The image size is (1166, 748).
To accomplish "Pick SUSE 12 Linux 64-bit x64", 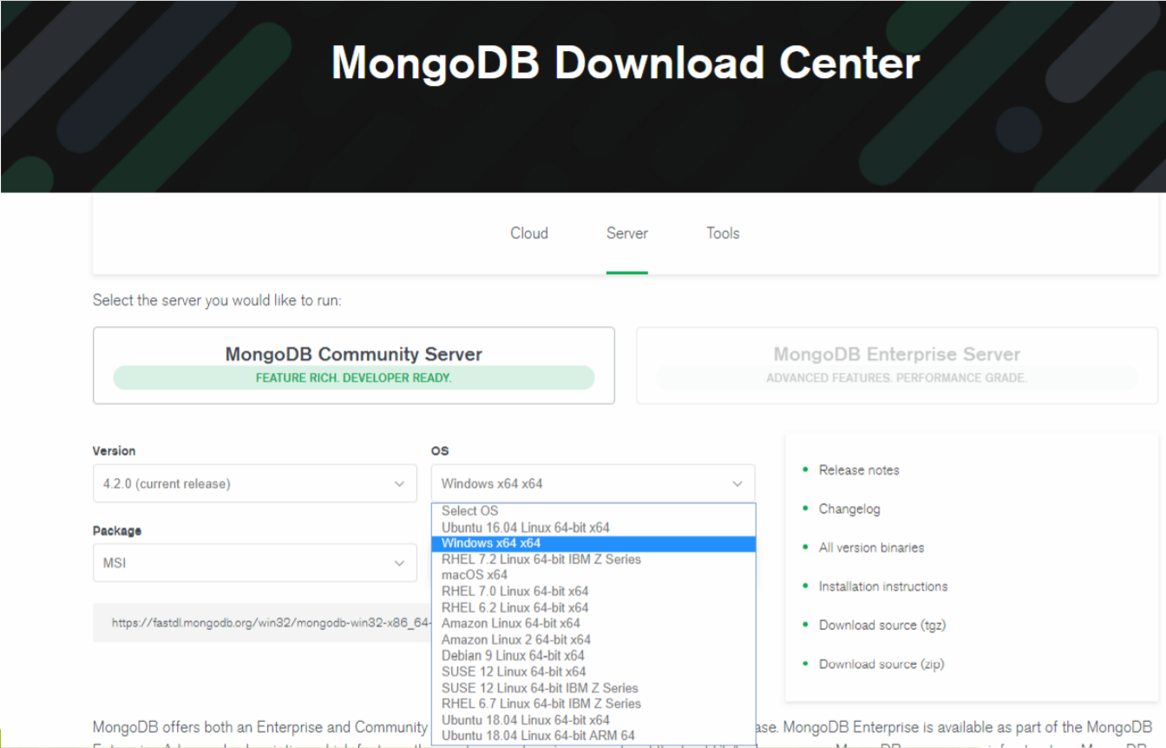I will click(x=593, y=672).
